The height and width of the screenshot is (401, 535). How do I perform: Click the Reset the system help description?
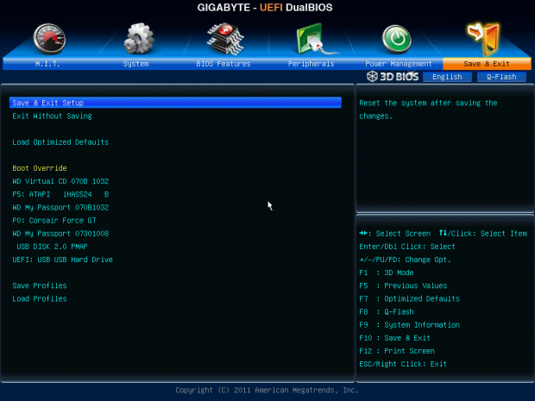pos(428,110)
